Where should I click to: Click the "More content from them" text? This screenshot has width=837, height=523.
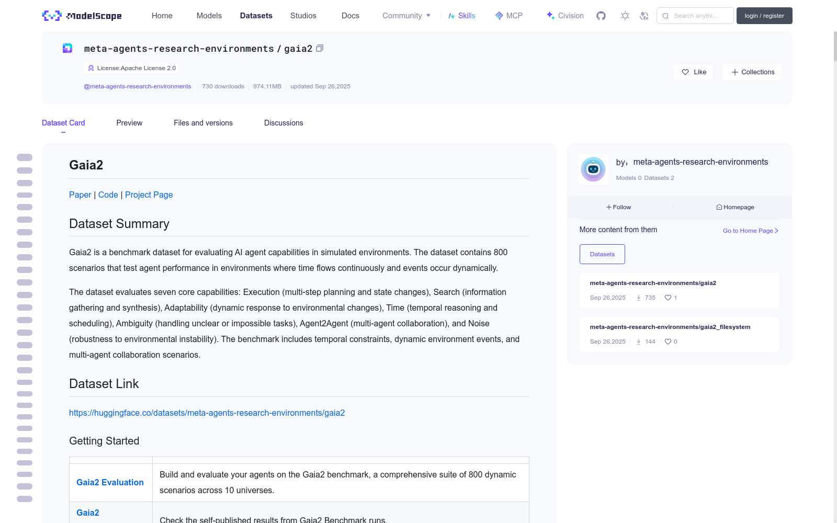click(618, 230)
